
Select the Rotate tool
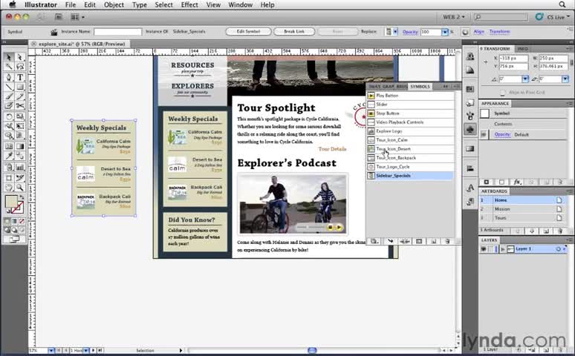tap(9, 116)
